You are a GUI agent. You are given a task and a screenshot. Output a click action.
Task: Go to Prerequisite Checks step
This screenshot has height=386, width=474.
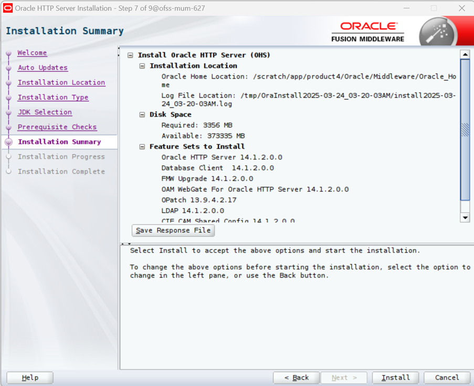(57, 127)
